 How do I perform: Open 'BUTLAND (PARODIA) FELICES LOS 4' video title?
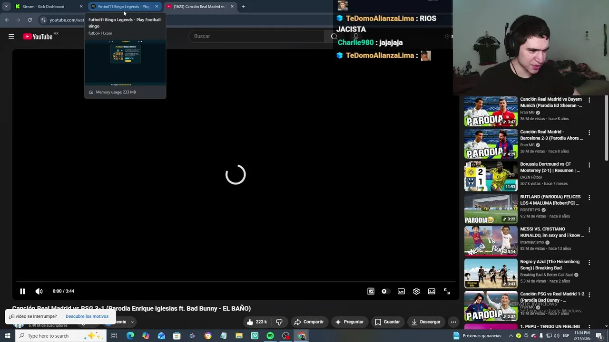[x=550, y=200]
